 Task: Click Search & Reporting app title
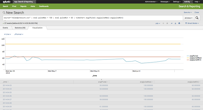[x=189, y=6]
